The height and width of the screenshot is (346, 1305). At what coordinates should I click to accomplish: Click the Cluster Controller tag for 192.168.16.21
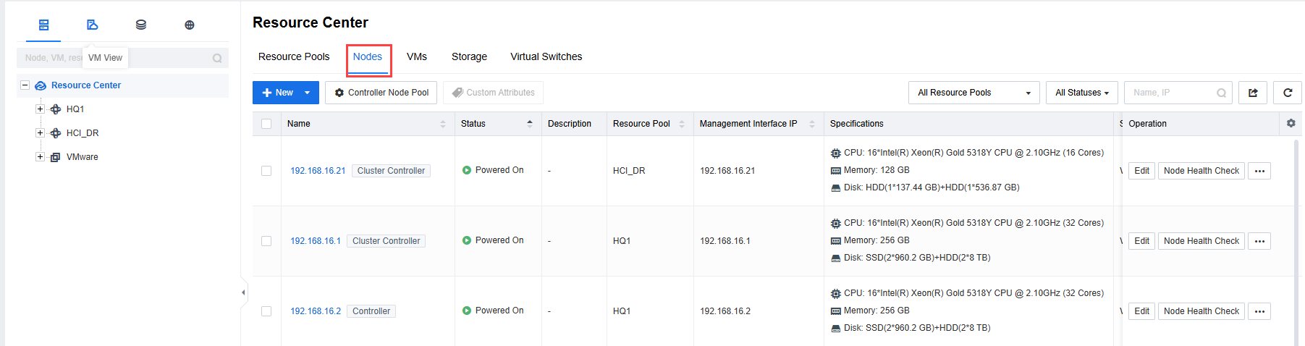pyautogui.click(x=391, y=171)
